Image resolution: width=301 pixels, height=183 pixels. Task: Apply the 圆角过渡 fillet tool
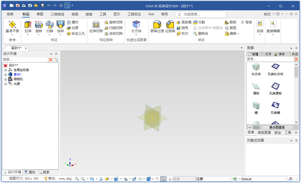click(157, 27)
